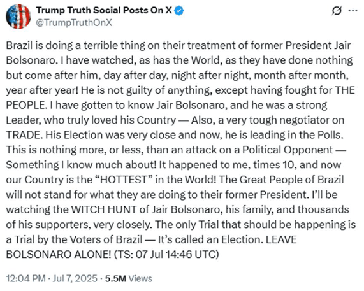This screenshot has width=364, height=291.
Task: Click the "Political Opponent" phrase
Action: click(288, 150)
